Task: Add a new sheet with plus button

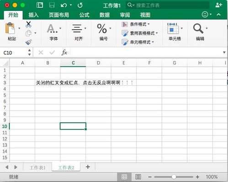Action: point(88,167)
